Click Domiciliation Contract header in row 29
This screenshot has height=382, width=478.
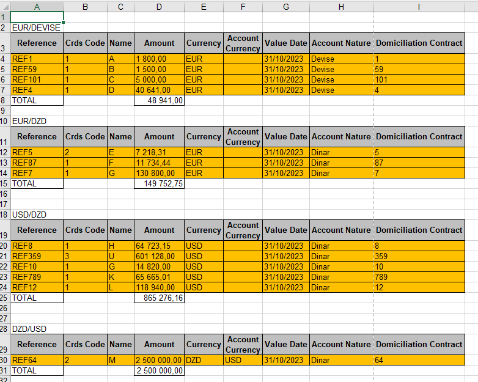[419, 345]
